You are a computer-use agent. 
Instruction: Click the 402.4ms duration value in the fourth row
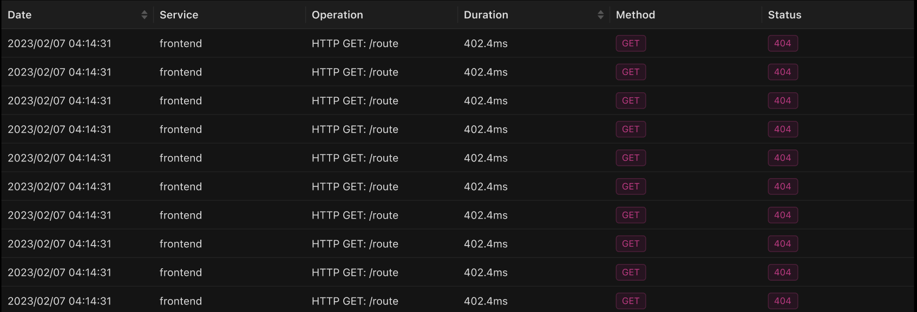click(x=486, y=129)
